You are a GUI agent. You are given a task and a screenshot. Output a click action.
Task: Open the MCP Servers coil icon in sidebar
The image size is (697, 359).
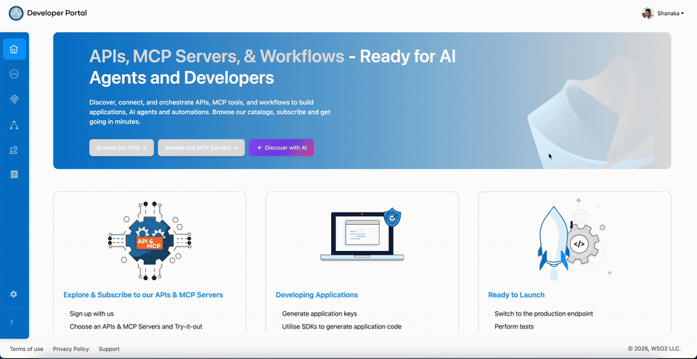coord(15,99)
